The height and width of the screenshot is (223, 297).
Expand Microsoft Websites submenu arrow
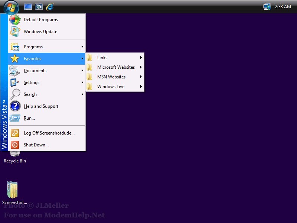141,67
